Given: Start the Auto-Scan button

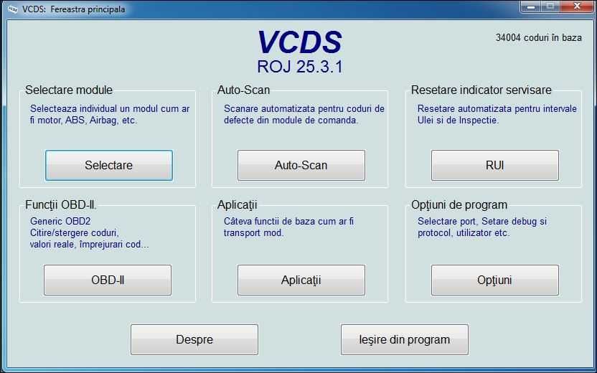Looking at the screenshot, I should pyautogui.click(x=301, y=165).
